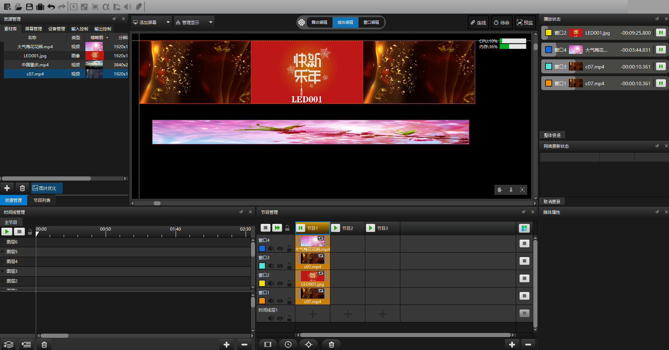
Task: Delete selected material with the resource panel trash icon
Action: coord(22,188)
